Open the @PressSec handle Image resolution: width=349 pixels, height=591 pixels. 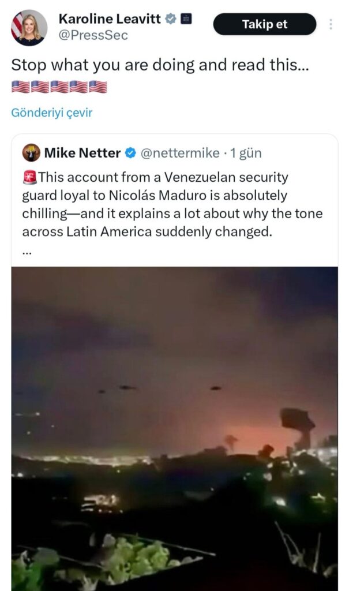coord(93,36)
